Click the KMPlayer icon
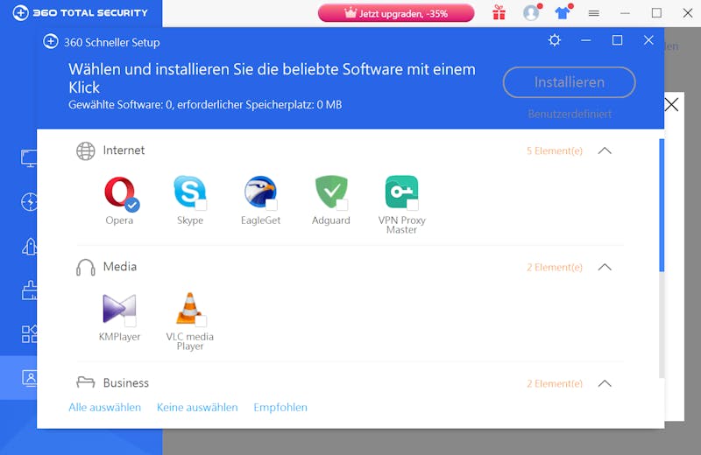This screenshot has height=455, width=701. (119, 308)
